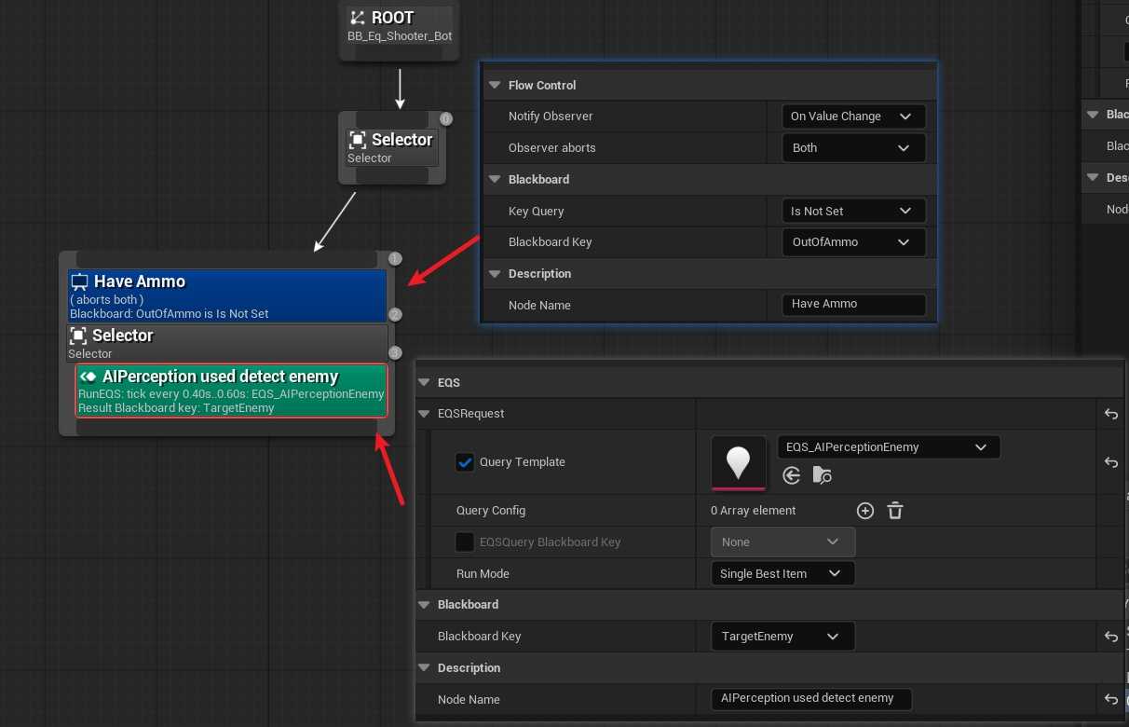The width and height of the screenshot is (1129, 727).
Task: Select the AIPerception used detect enemy node
Action: [230, 391]
